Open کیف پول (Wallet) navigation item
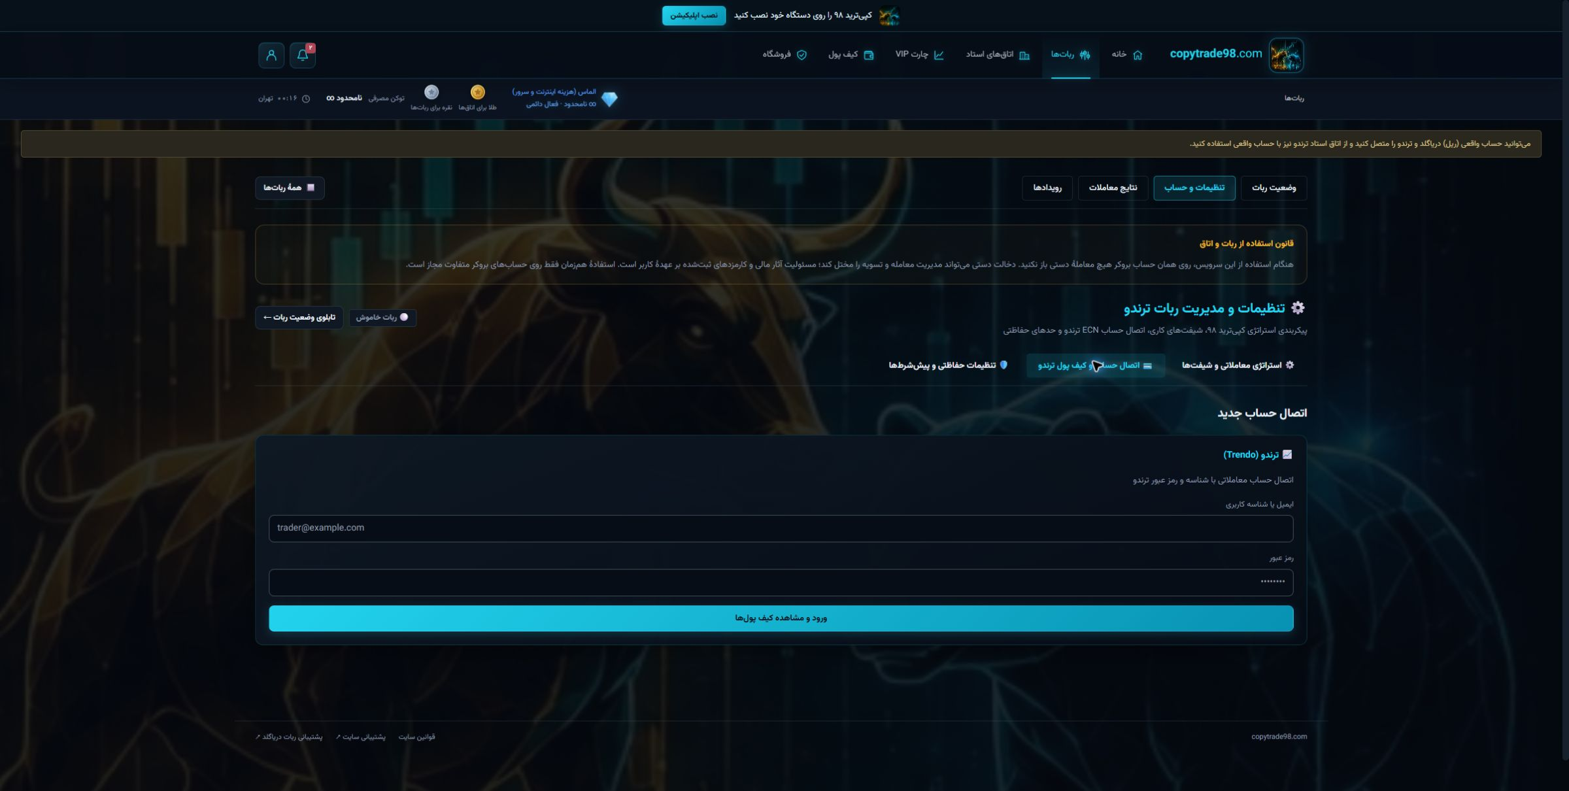 coord(851,55)
